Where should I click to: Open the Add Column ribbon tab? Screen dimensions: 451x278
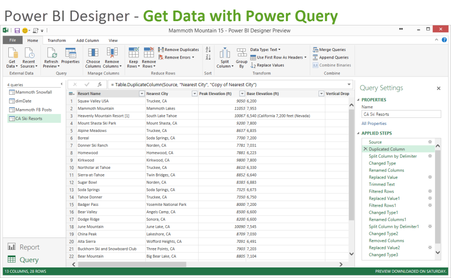87,40
